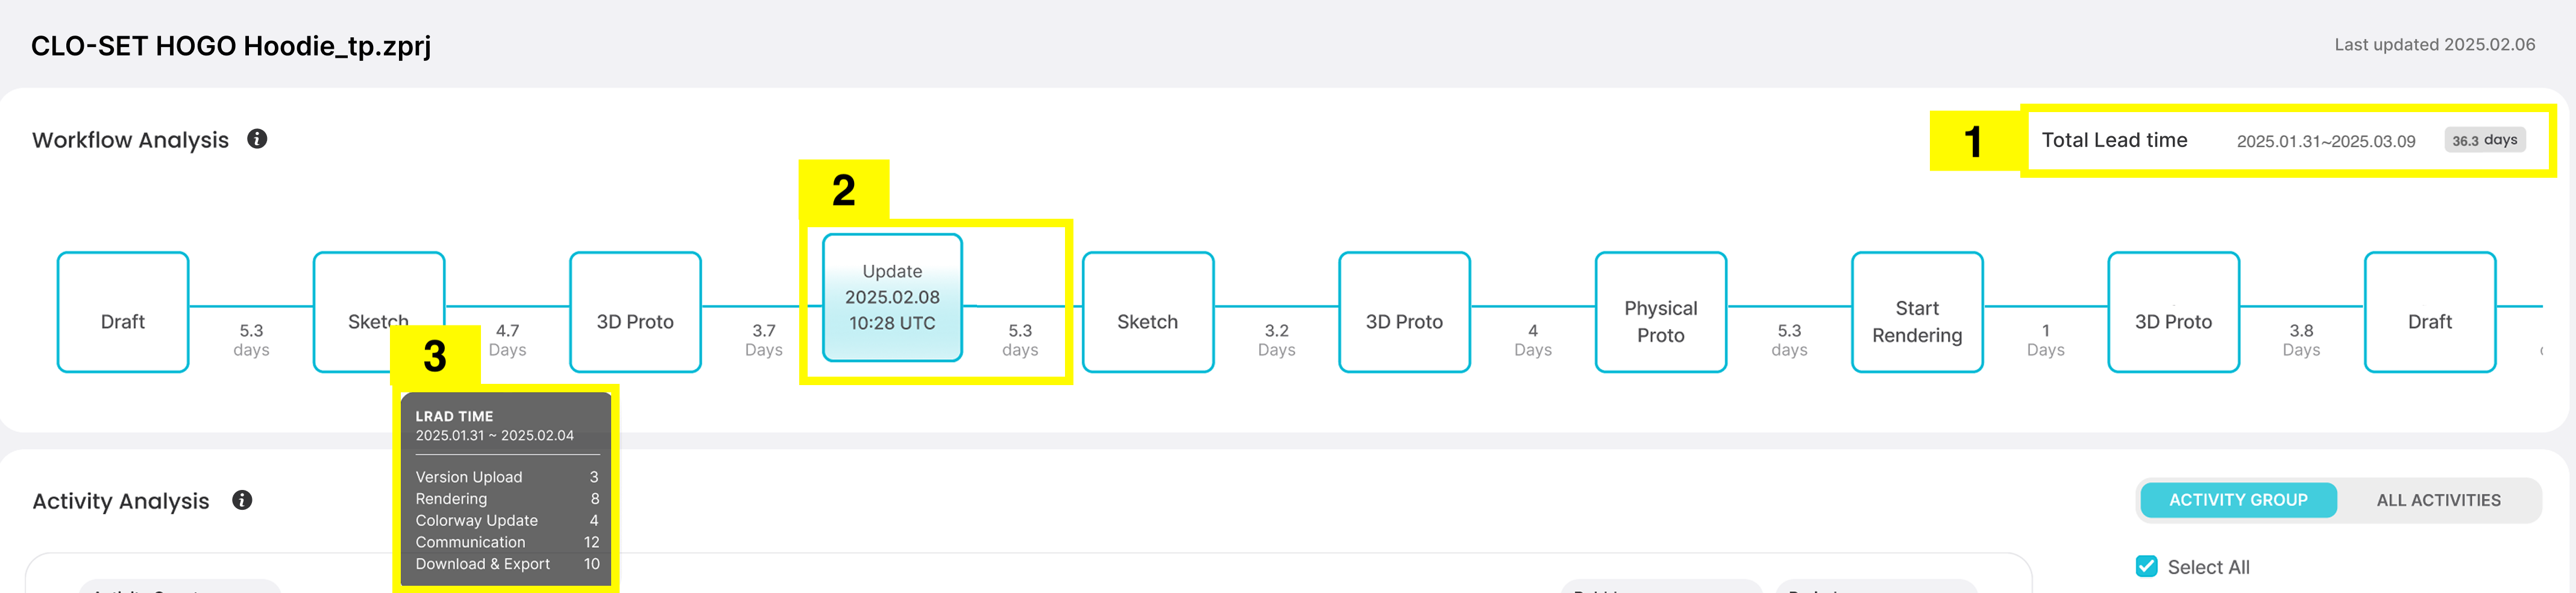Select the last Draft step on the right
This screenshot has height=593, width=2576.
pos(2430,312)
